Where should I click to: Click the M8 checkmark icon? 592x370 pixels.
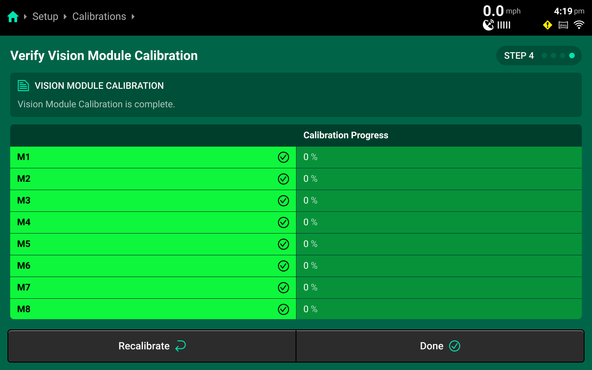[x=284, y=309]
